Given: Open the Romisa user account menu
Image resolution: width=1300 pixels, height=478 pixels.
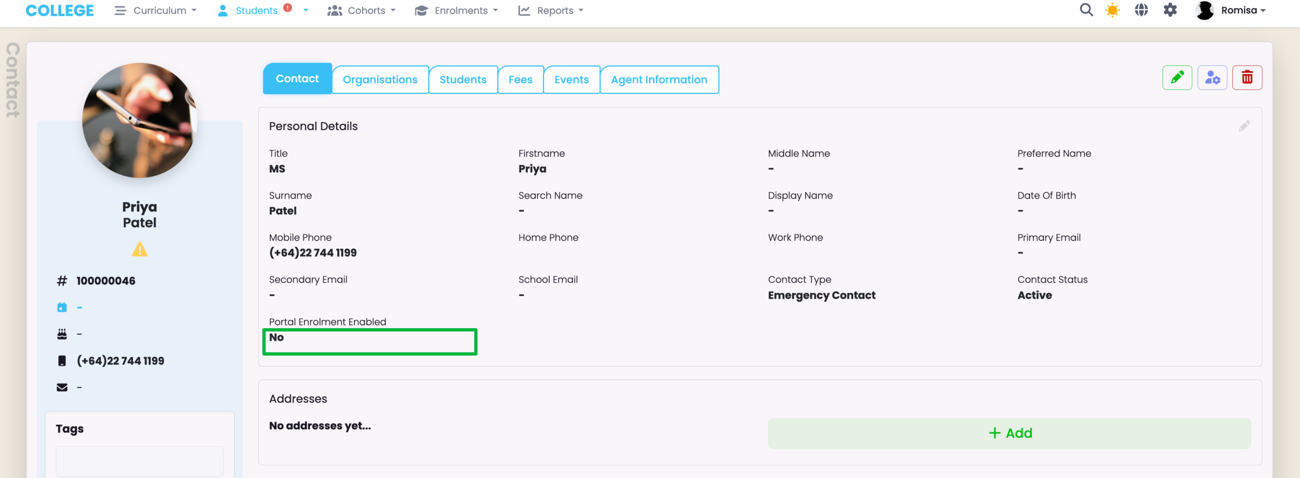Looking at the screenshot, I should [1230, 10].
